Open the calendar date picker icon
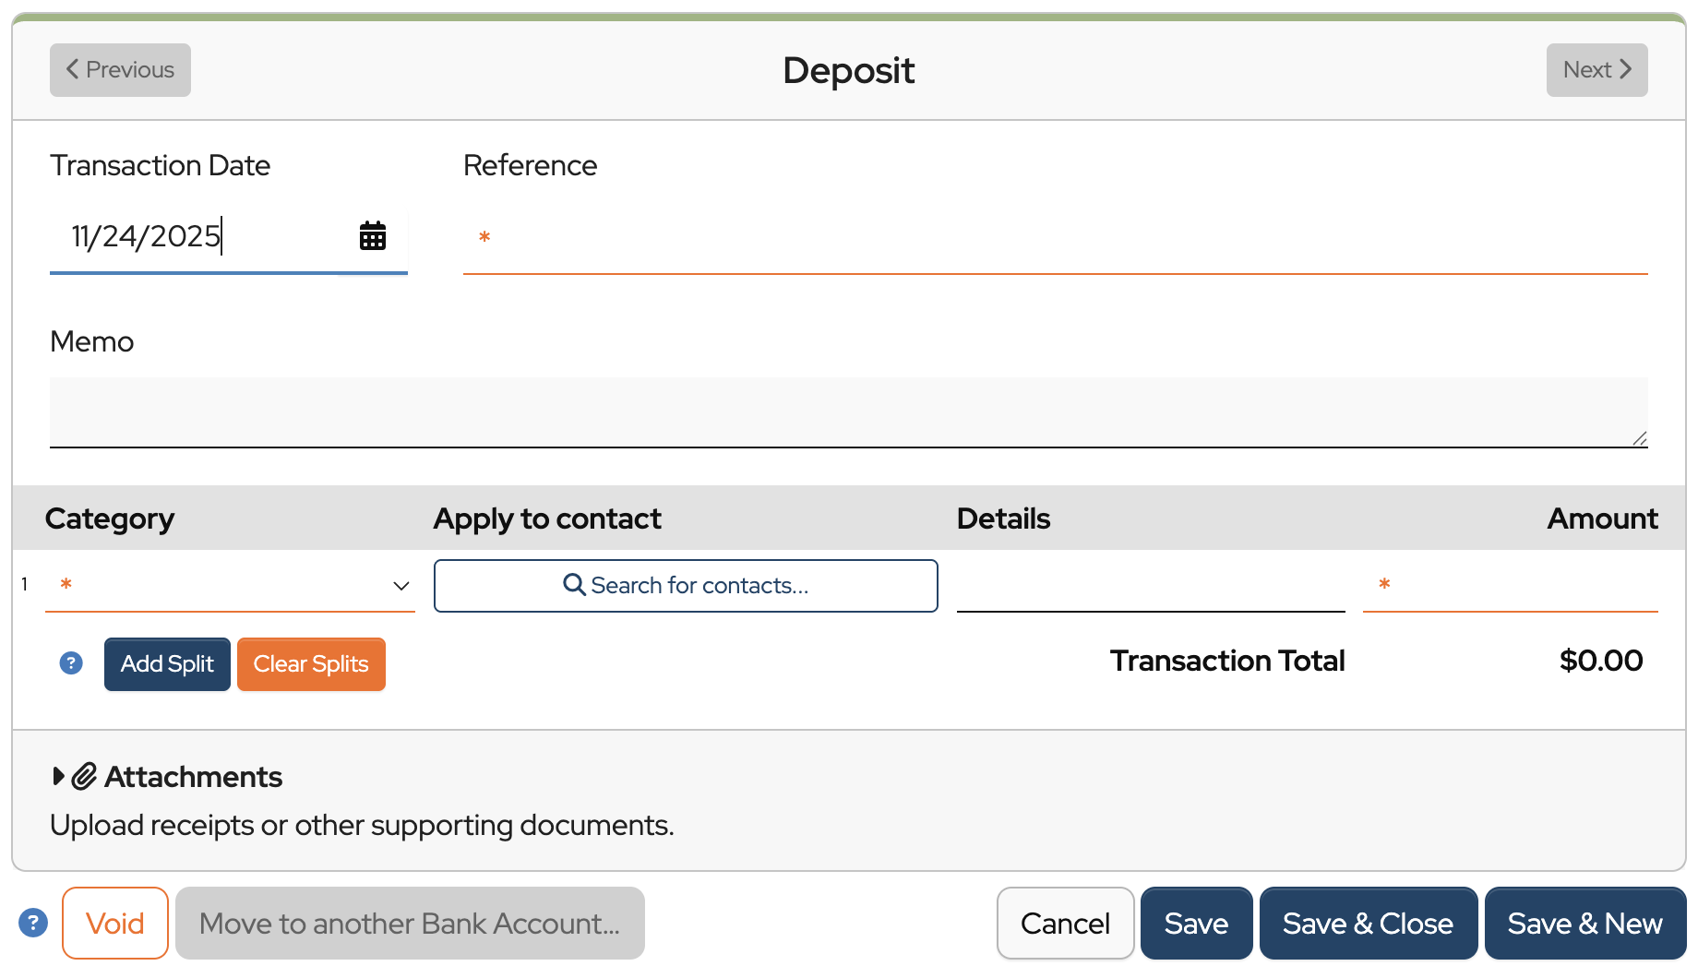Viewport: 1698px width, 978px height. pos(373,236)
